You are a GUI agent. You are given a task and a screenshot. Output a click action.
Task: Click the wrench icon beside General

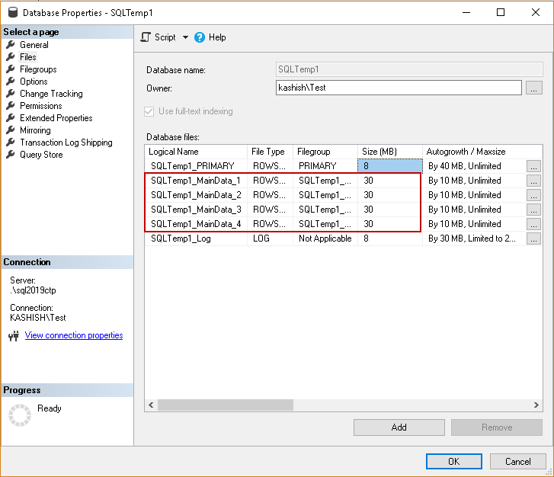click(11, 44)
